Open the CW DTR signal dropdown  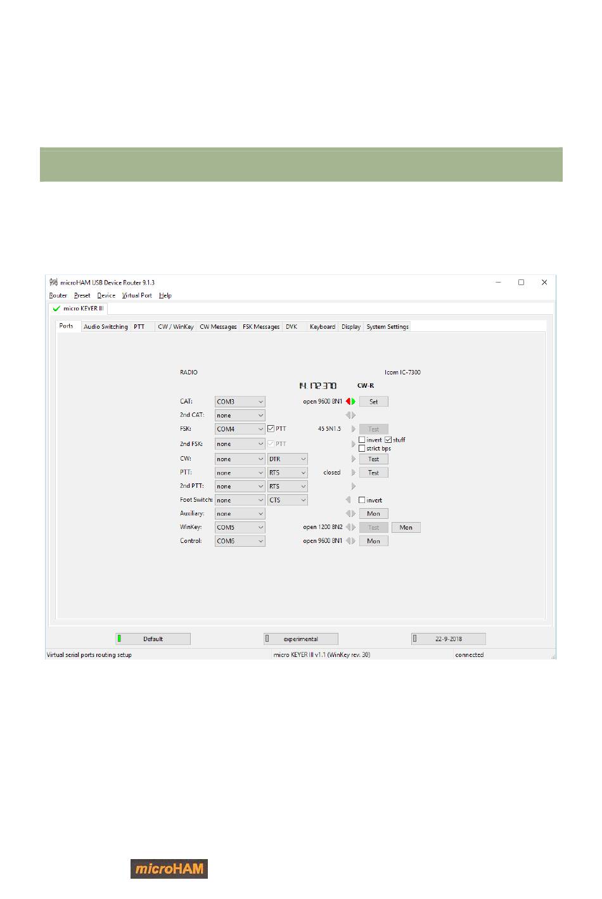click(288, 459)
